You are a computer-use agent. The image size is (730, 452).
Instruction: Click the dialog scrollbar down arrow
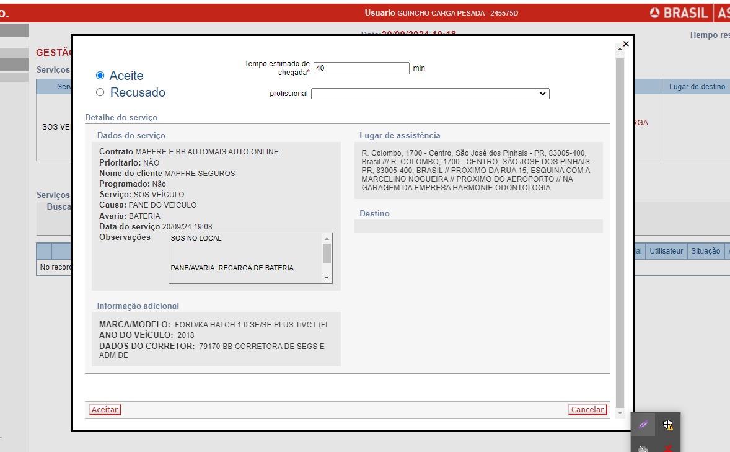click(620, 412)
